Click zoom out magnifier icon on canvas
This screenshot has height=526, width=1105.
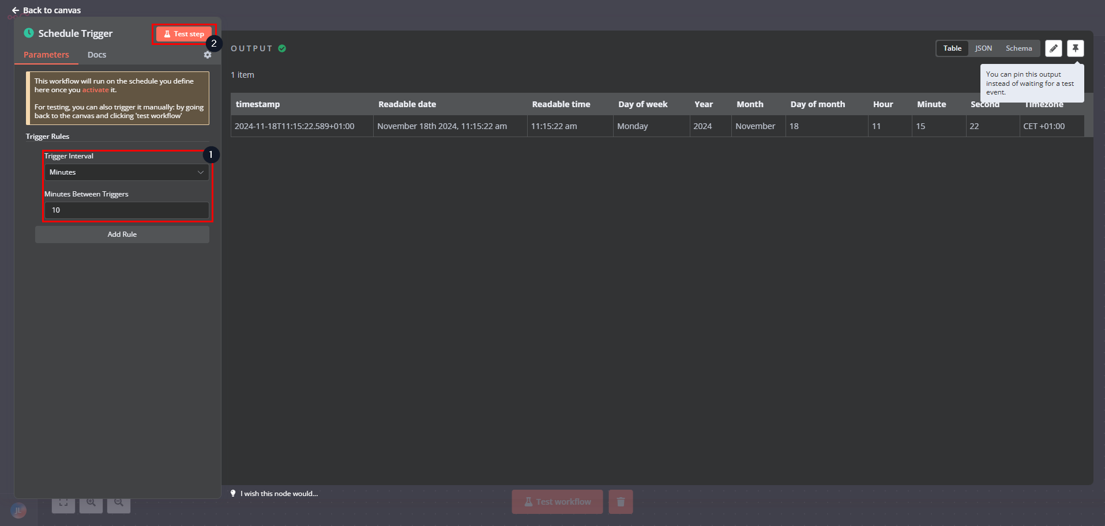[x=119, y=502]
